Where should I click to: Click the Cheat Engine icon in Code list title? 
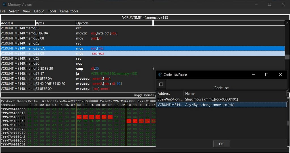[160, 75]
